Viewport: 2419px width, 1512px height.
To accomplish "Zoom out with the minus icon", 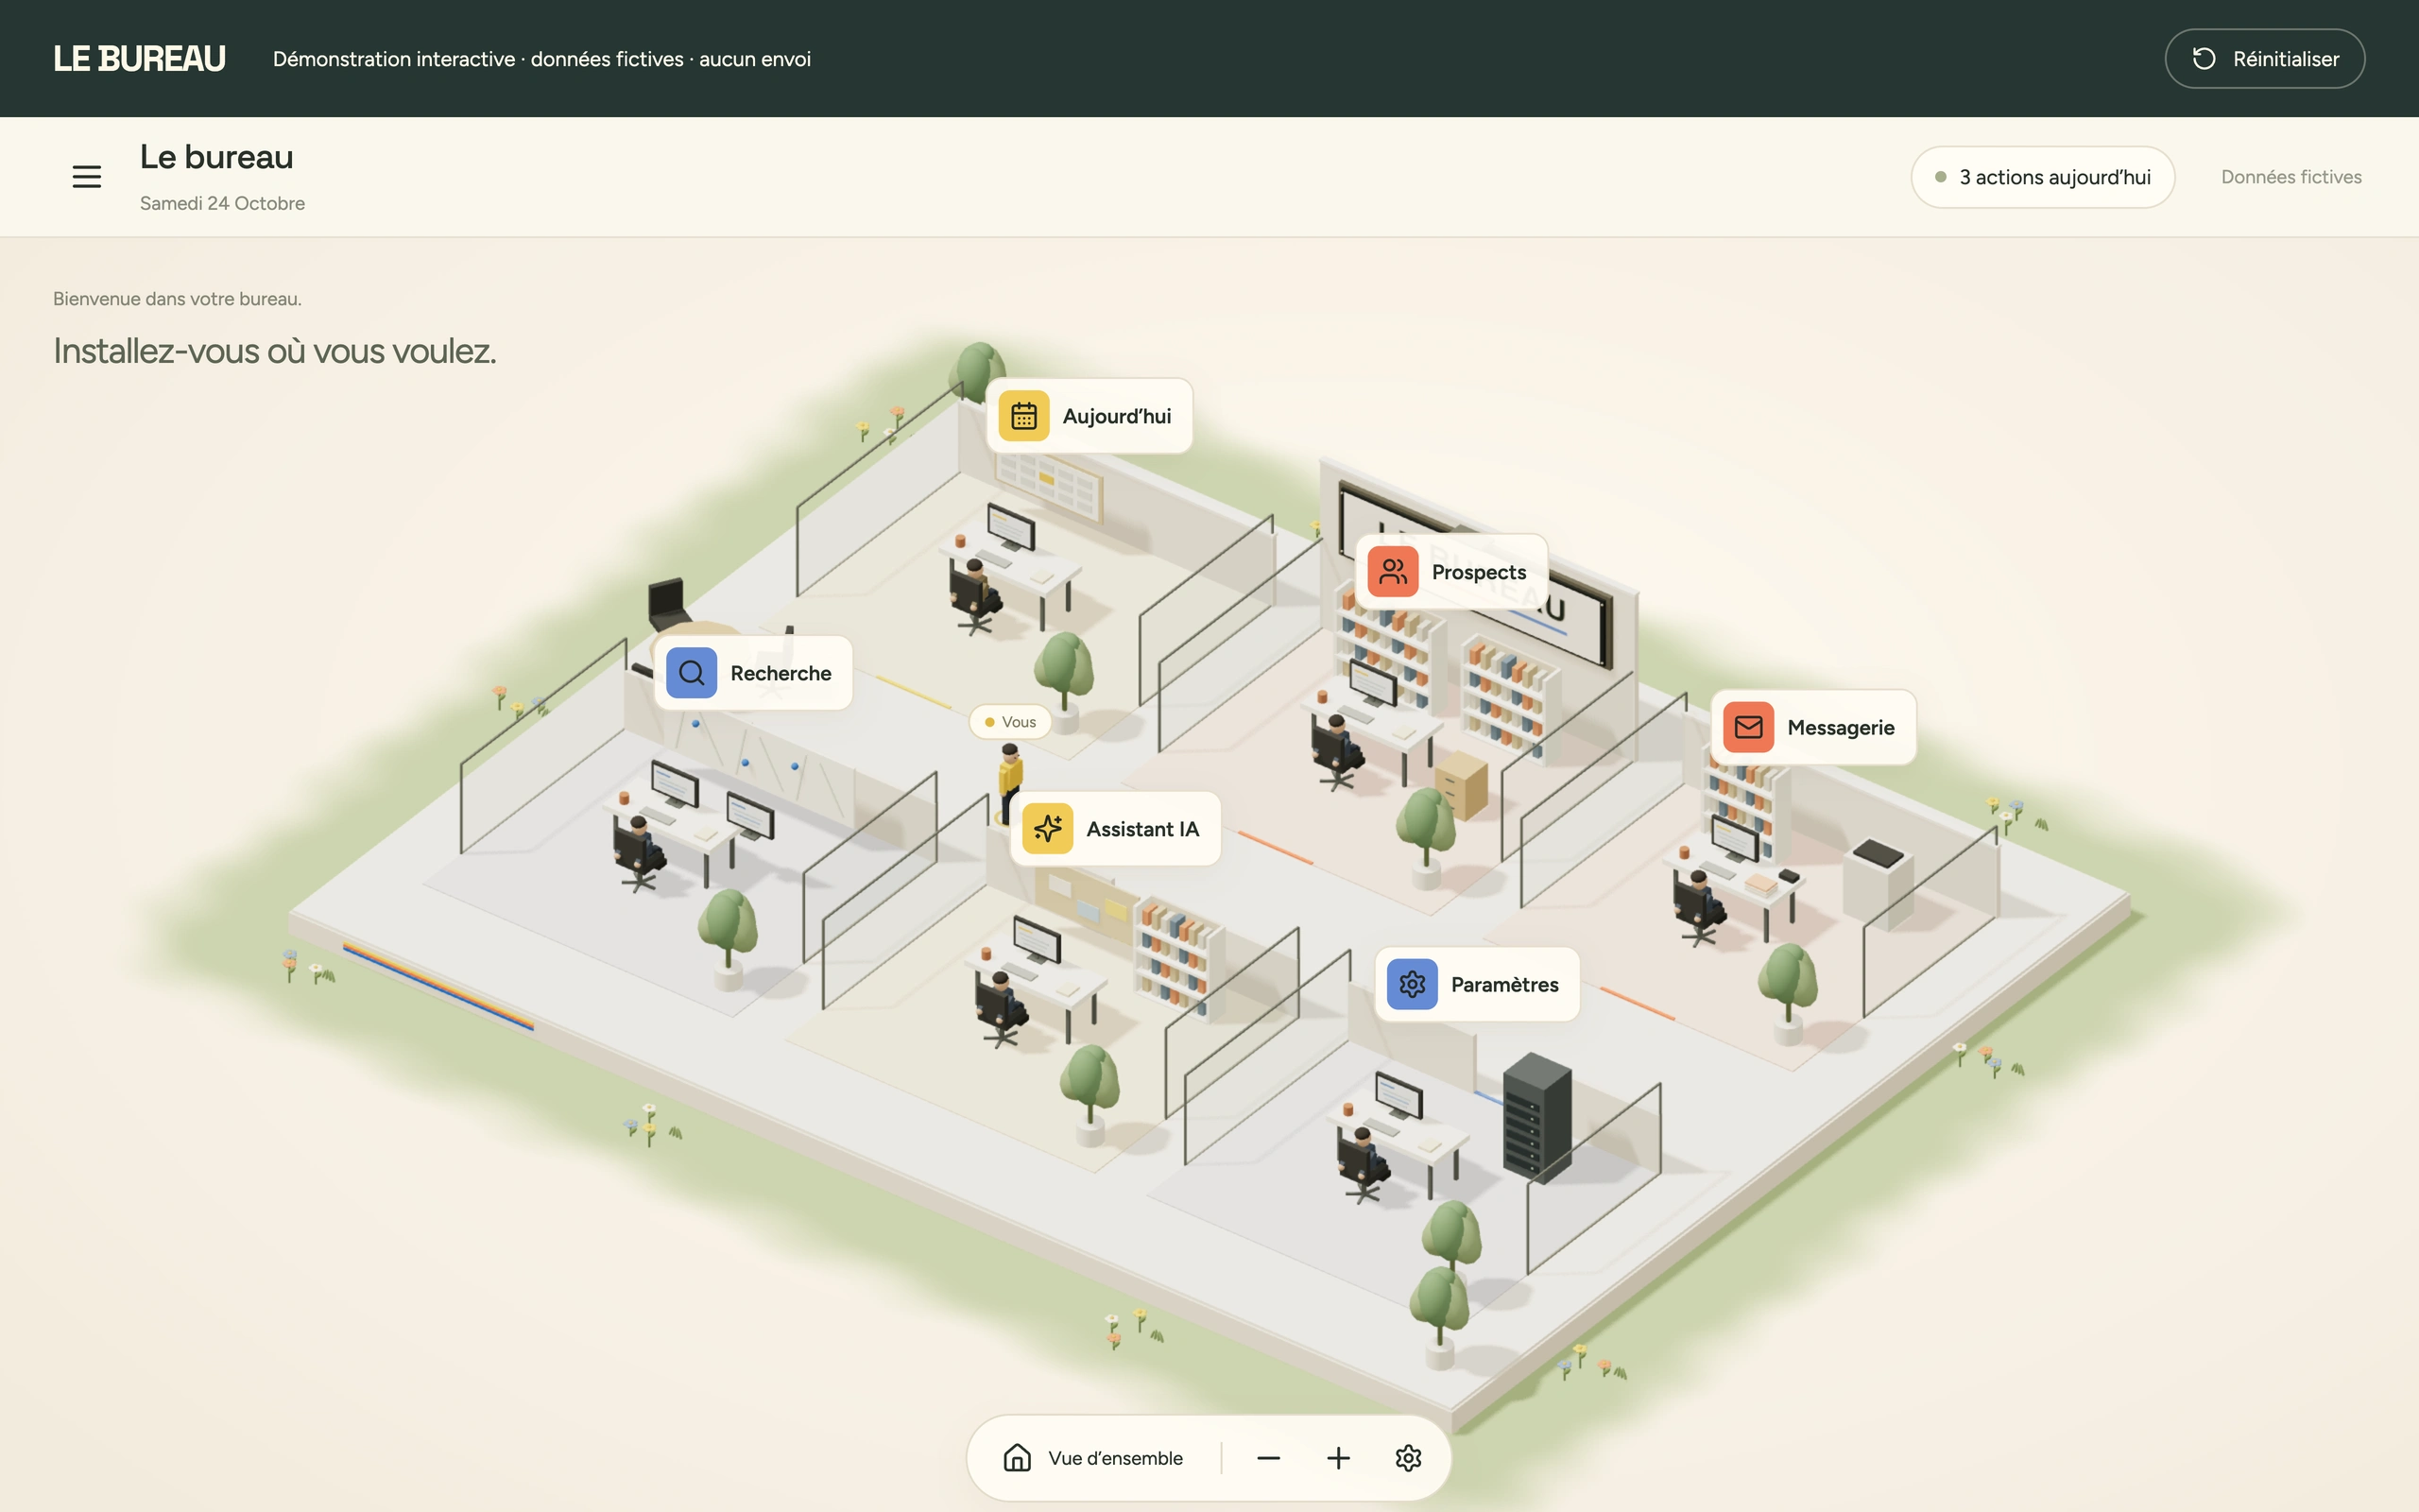I will (x=1268, y=1458).
